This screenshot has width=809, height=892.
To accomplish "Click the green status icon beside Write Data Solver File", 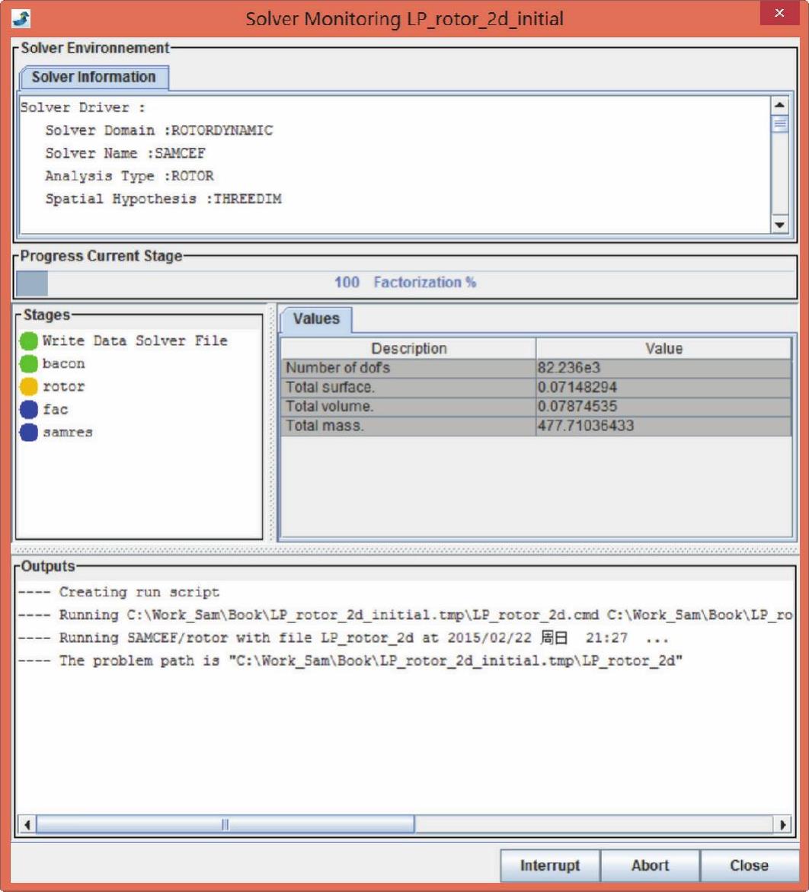I will coord(29,340).
